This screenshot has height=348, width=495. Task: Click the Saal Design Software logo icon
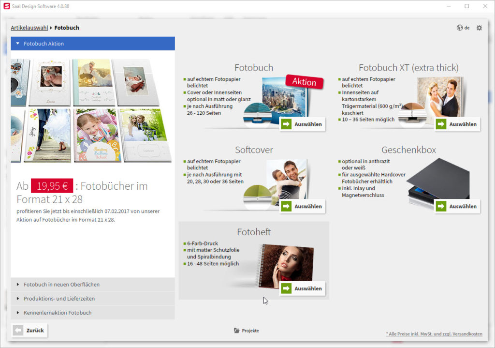tap(7, 6)
